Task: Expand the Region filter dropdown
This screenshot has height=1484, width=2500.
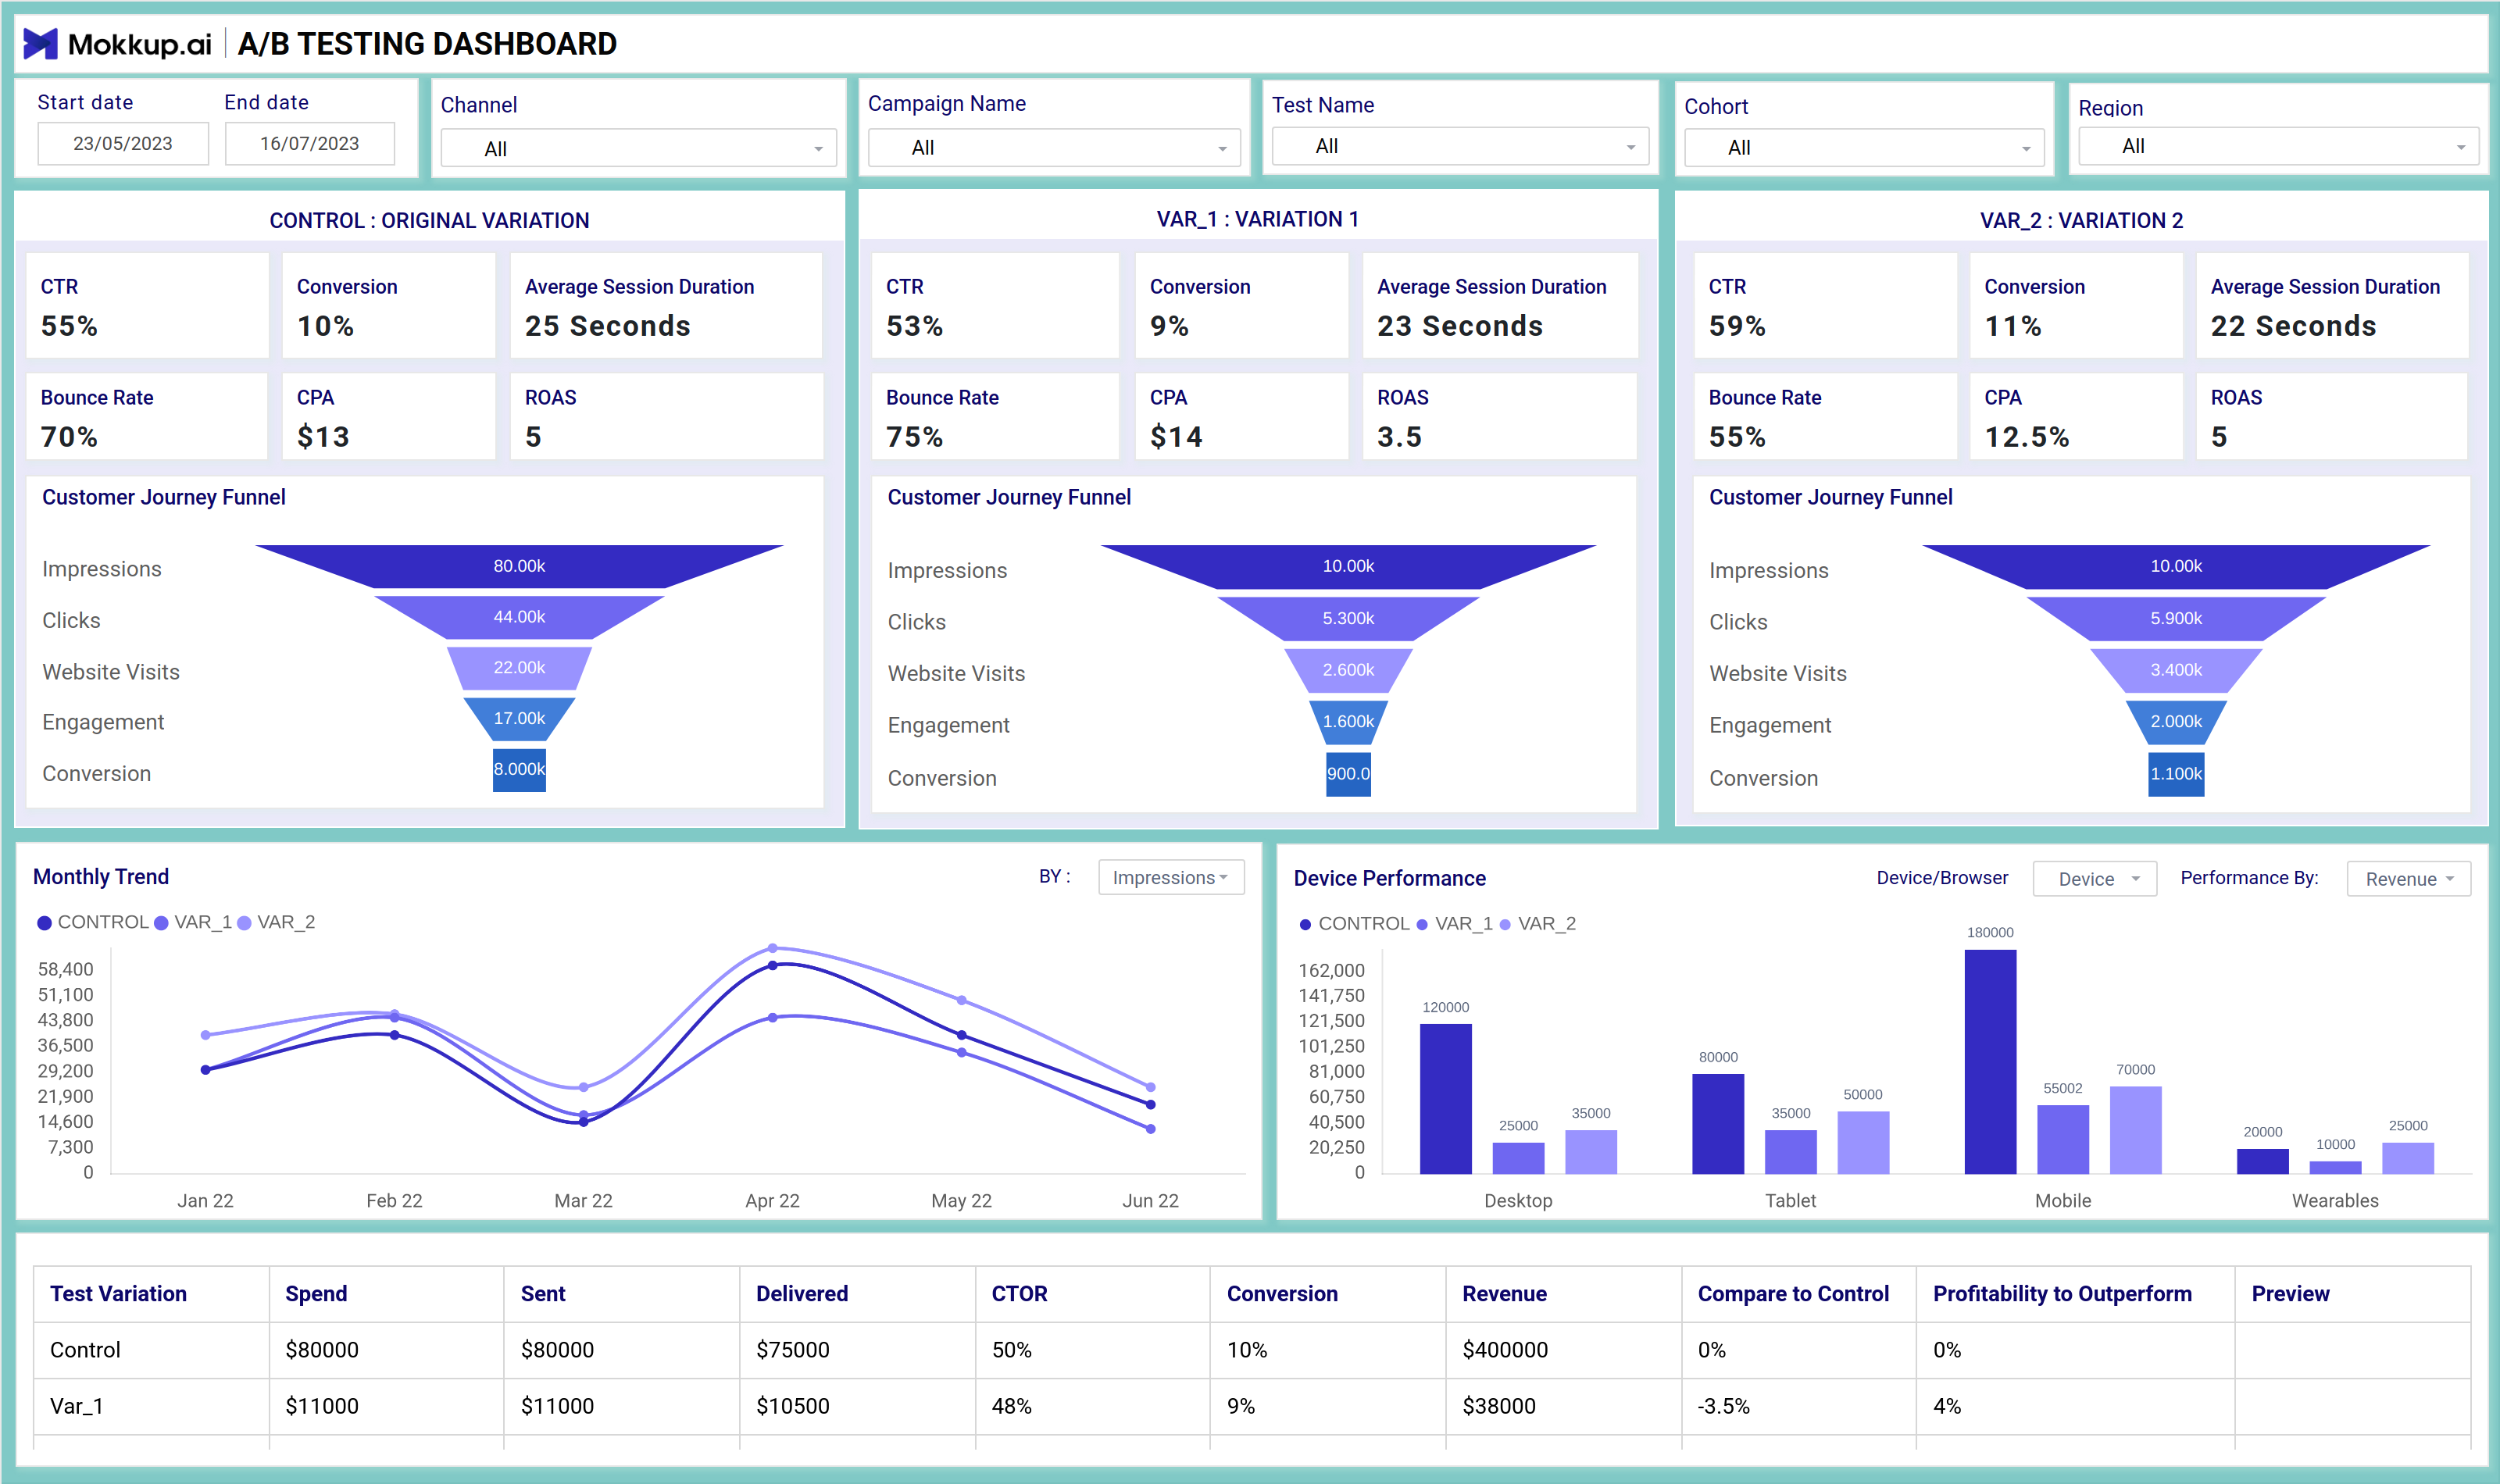Action: 2278,146
